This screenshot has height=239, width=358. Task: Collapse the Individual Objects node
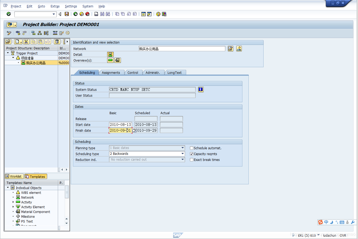8,188
